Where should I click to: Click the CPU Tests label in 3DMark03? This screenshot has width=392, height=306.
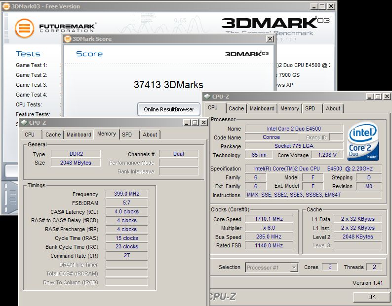pos(29,104)
